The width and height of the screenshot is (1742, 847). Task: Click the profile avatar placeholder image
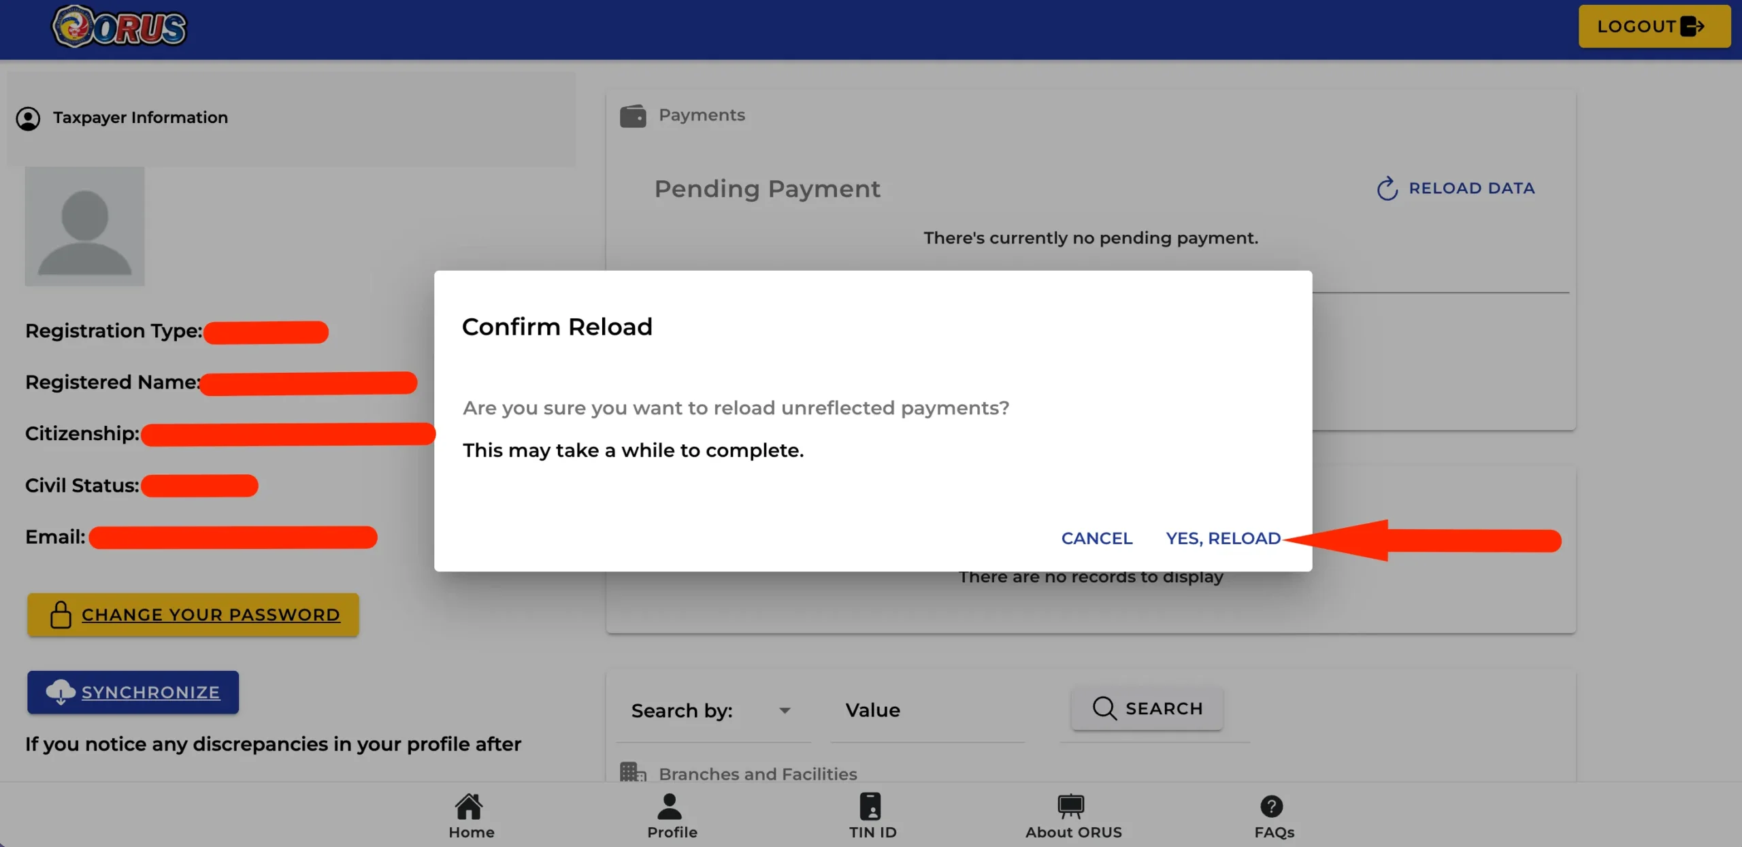coord(85,226)
